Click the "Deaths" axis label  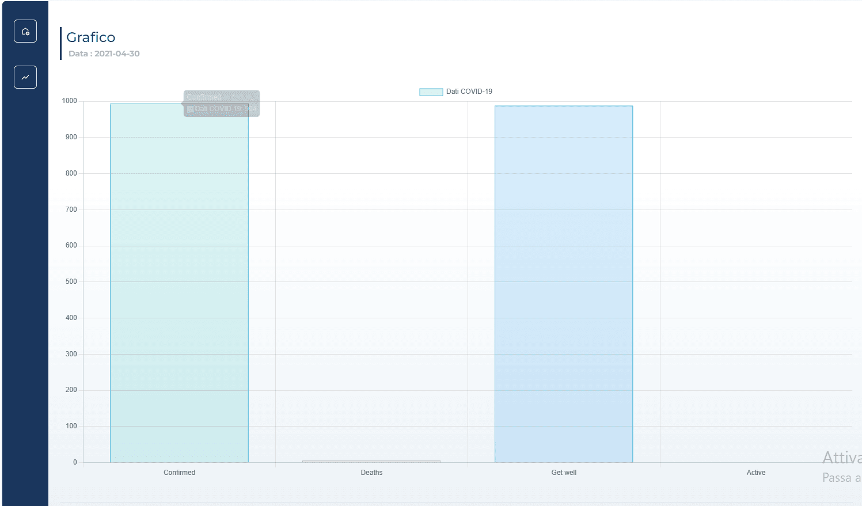[x=371, y=472]
